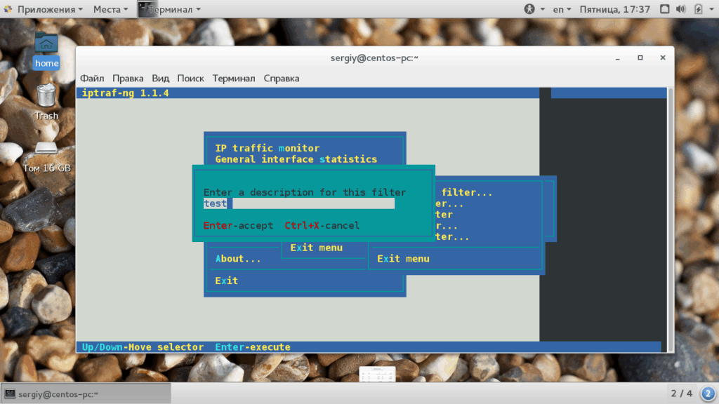Open the home folder desktop icon

pyautogui.click(x=46, y=50)
